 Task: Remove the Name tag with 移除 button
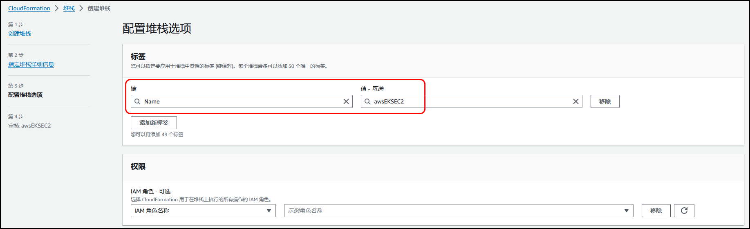point(605,101)
